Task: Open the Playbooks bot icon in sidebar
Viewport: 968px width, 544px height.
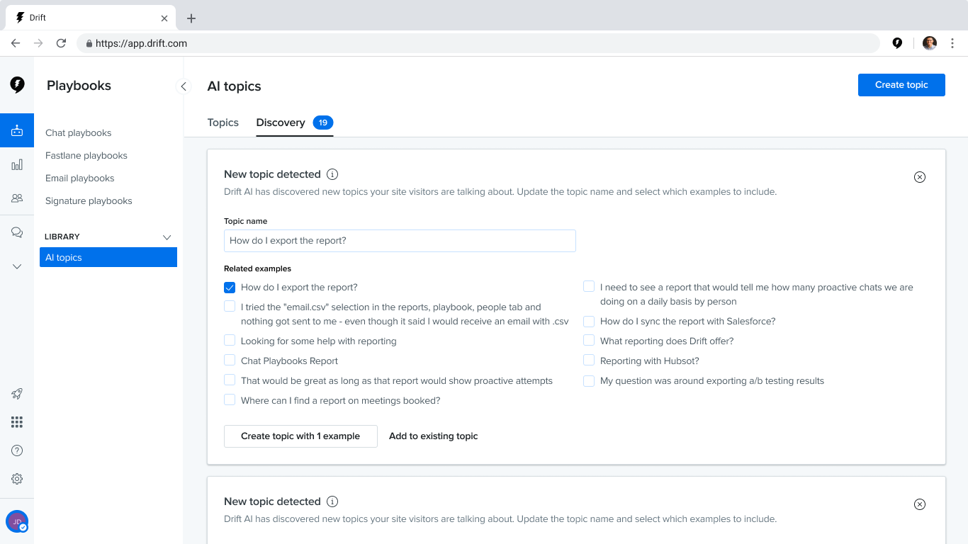Action: coord(17,130)
